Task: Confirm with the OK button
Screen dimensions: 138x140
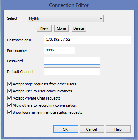Action: click(65, 129)
